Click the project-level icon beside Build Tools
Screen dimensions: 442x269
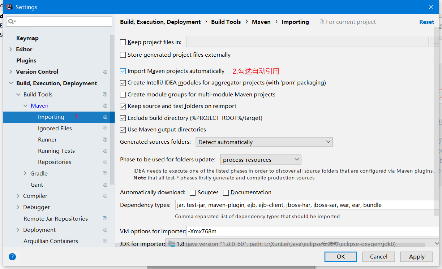point(105,95)
